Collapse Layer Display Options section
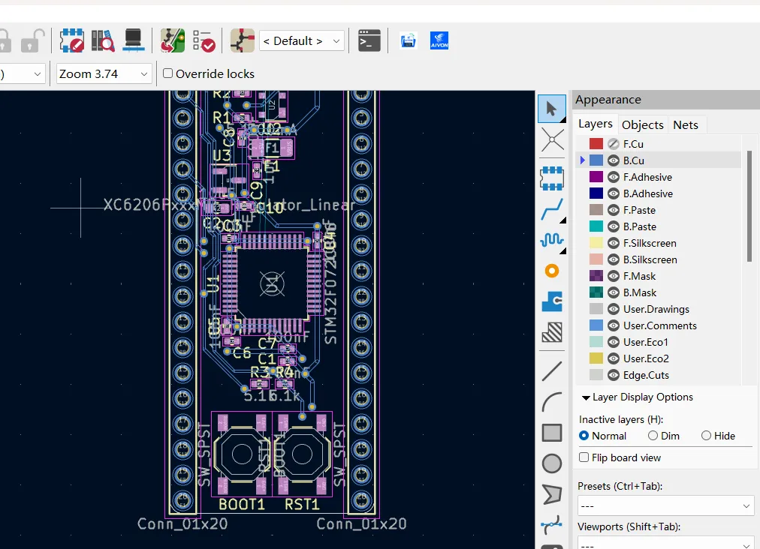The image size is (760, 549). (586, 397)
